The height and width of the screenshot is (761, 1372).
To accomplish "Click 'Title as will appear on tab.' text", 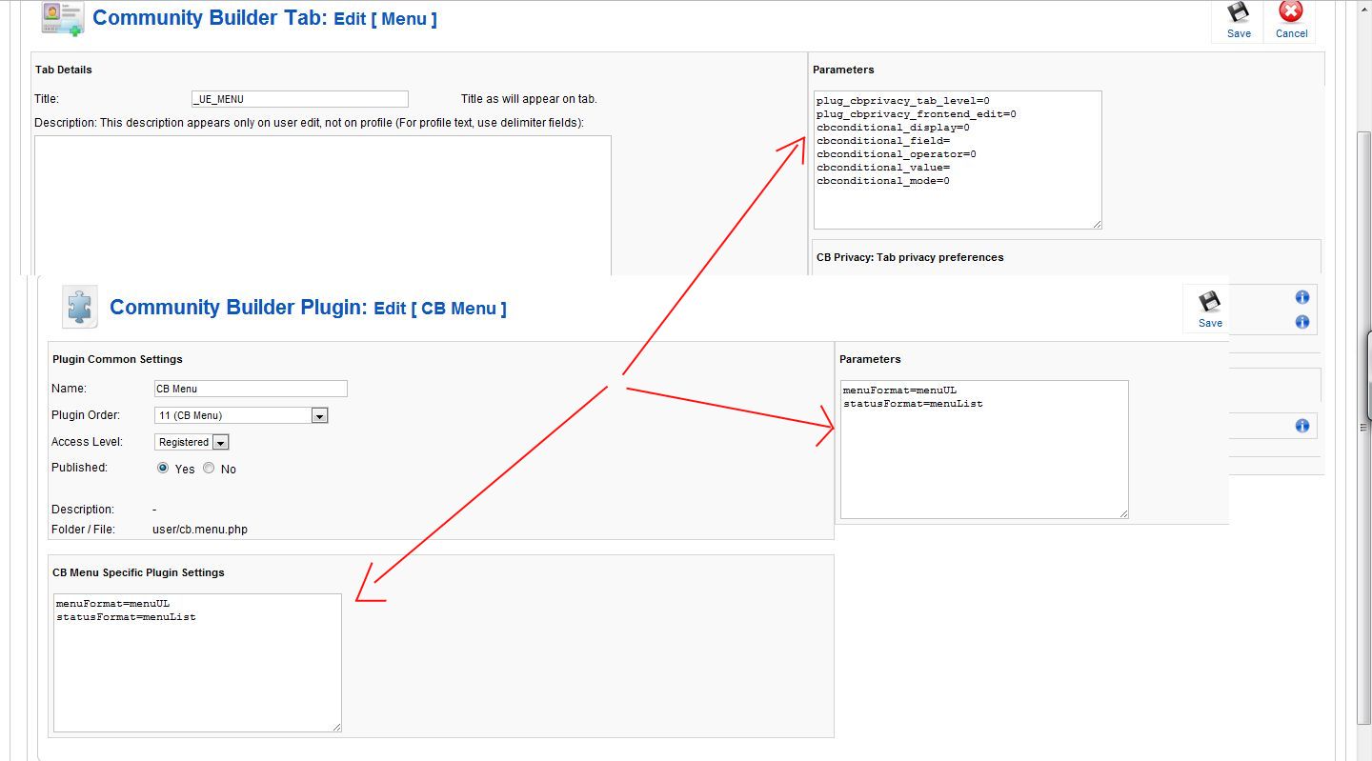I will [529, 99].
